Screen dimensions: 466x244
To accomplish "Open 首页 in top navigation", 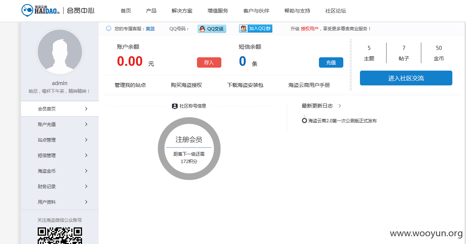I will (x=126, y=11).
